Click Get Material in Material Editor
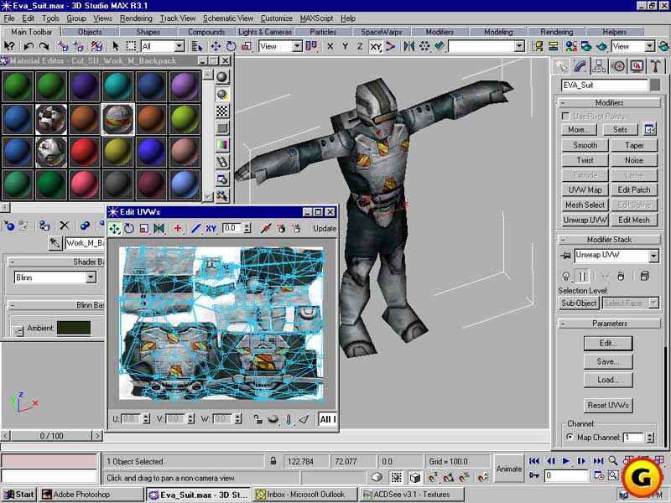Screen dimensions: 671x503 pos(9,226)
